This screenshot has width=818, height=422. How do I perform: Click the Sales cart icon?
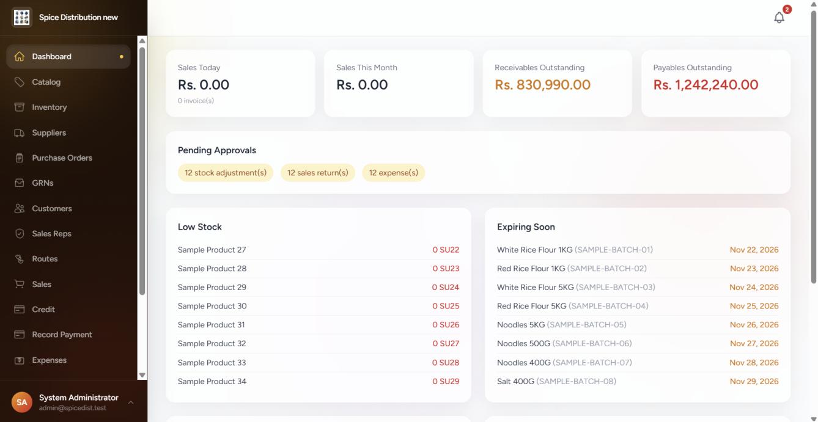pyautogui.click(x=19, y=284)
